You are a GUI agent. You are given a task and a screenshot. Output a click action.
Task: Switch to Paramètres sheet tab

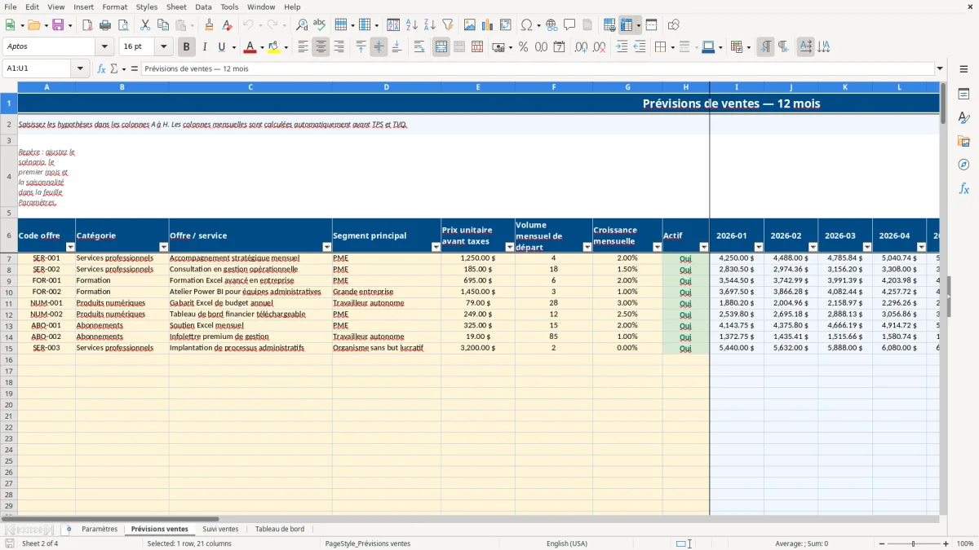(100, 529)
